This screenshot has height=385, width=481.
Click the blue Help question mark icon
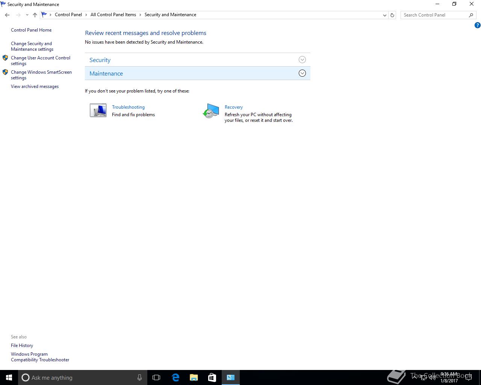point(477,25)
